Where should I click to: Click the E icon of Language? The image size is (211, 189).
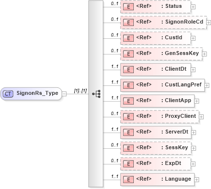tap(128, 180)
